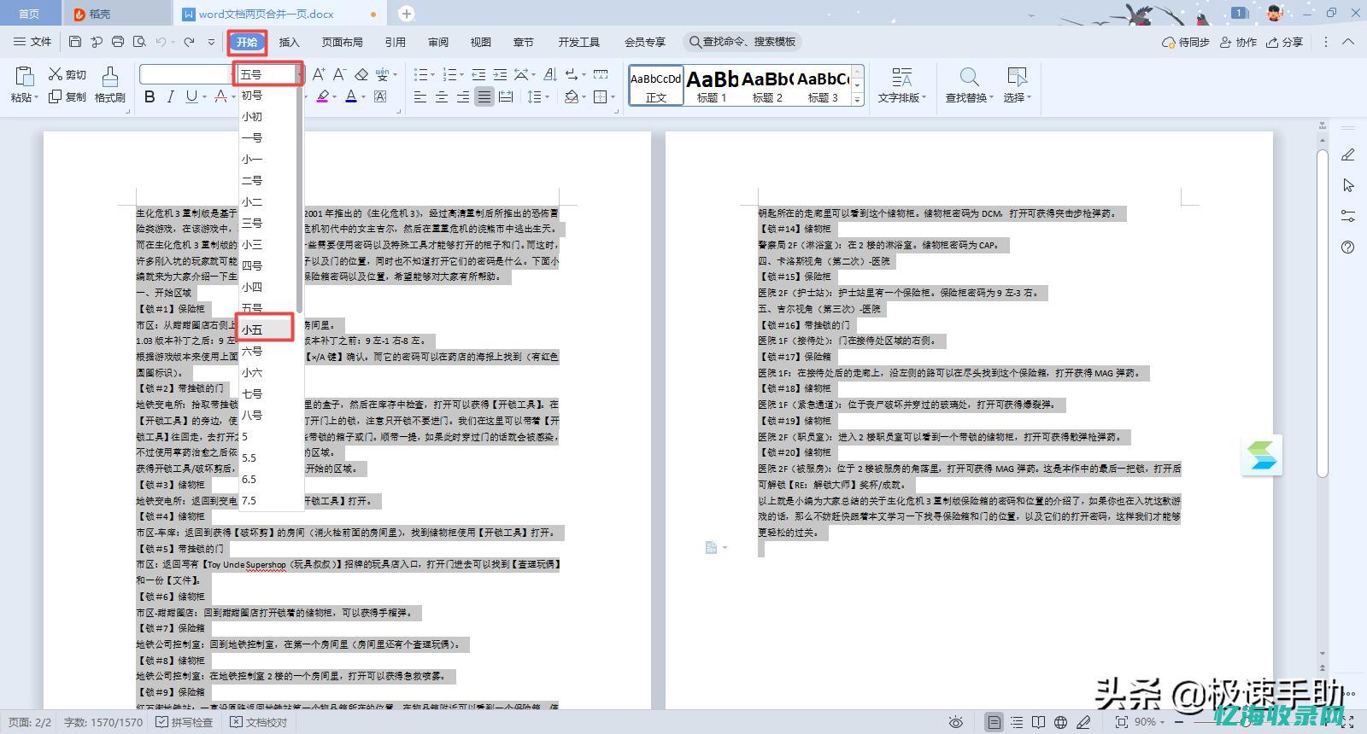
Task: Click the clear formatting eraser icon
Action: [x=361, y=75]
